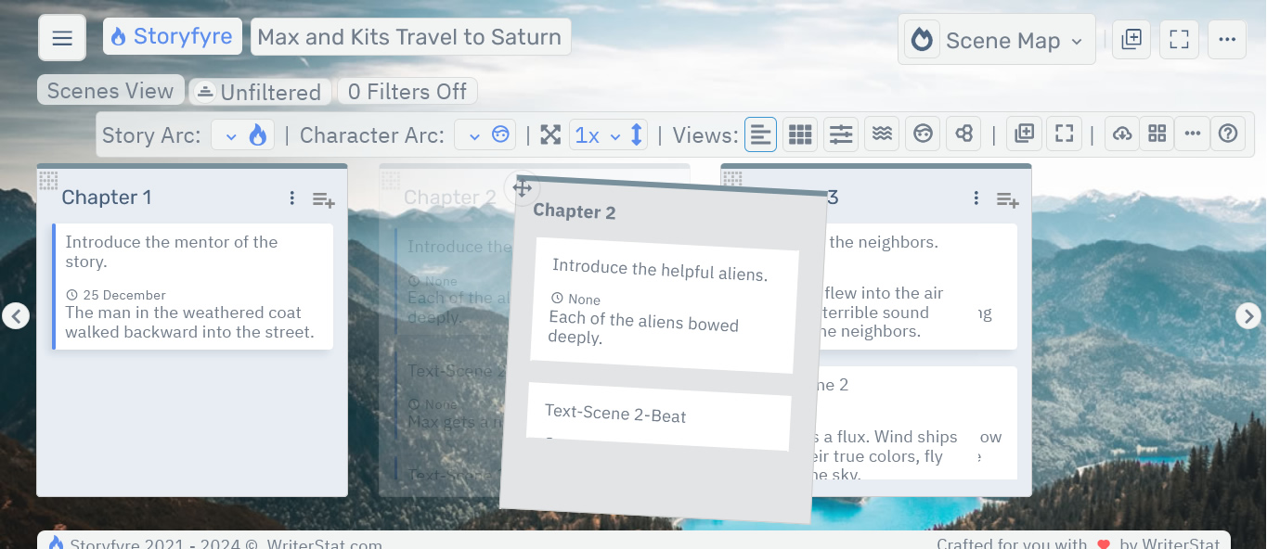Open the Scene Map dropdown
Screen dimensions: 1267x549
click(x=998, y=40)
